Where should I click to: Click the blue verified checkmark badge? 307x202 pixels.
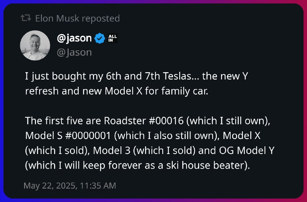(x=100, y=38)
